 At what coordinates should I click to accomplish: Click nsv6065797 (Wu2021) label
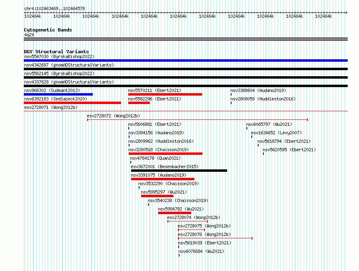(x=269, y=124)
